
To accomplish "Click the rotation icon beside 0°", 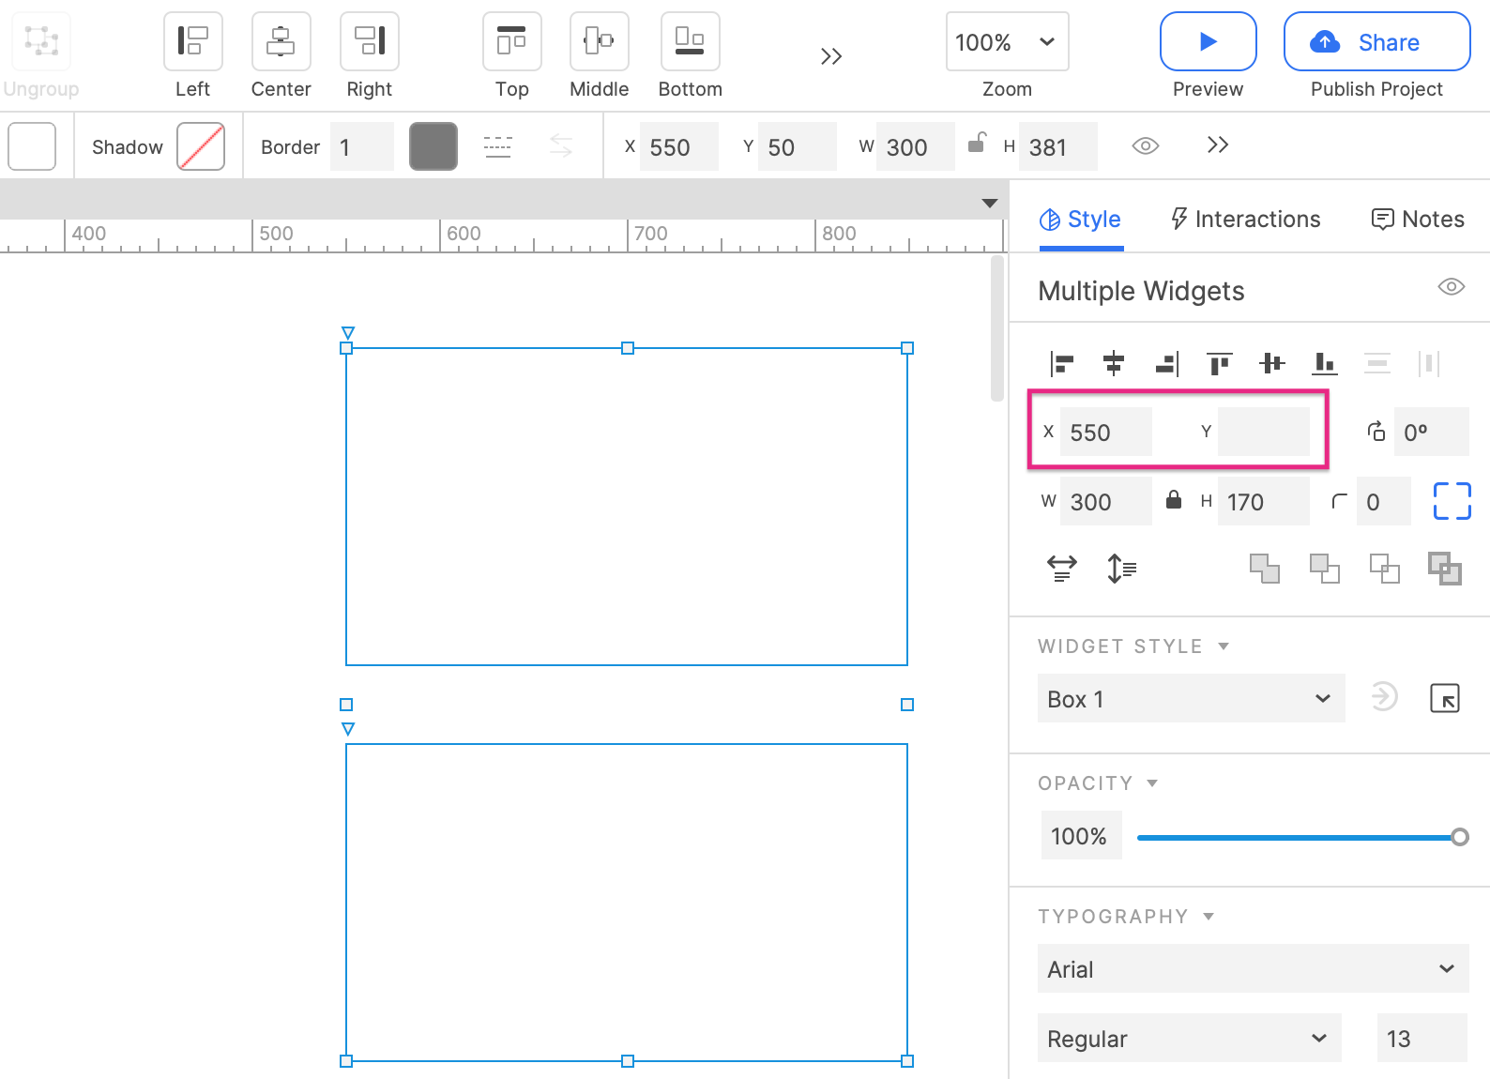I will [1376, 432].
